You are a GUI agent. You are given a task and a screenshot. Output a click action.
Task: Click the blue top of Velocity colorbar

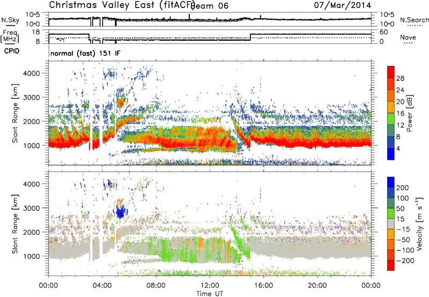tap(391, 182)
